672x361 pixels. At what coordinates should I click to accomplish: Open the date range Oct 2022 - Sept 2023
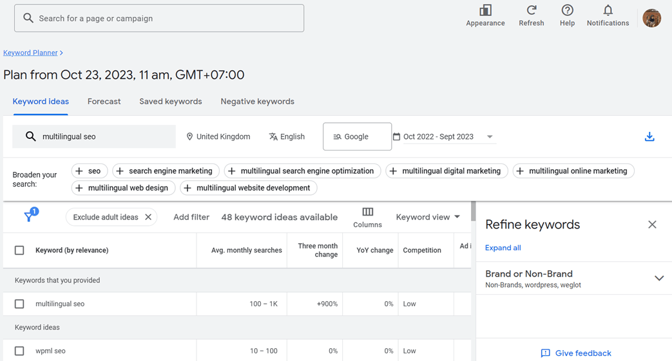click(x=443, y=136)
